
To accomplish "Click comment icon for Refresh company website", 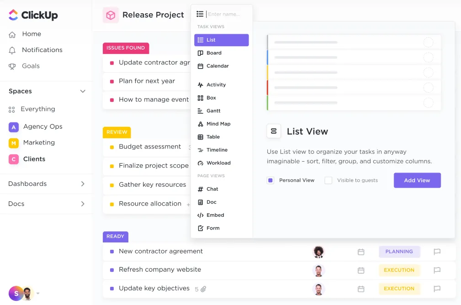I will point(437,270).
